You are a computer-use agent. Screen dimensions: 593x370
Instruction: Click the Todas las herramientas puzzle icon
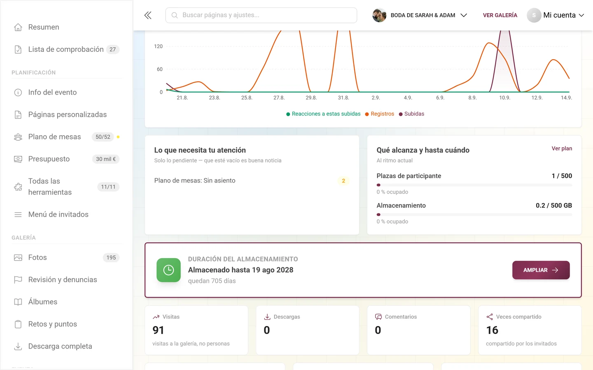[18, 187]
